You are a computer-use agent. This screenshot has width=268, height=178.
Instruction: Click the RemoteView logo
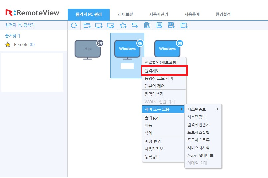(32, 13)
